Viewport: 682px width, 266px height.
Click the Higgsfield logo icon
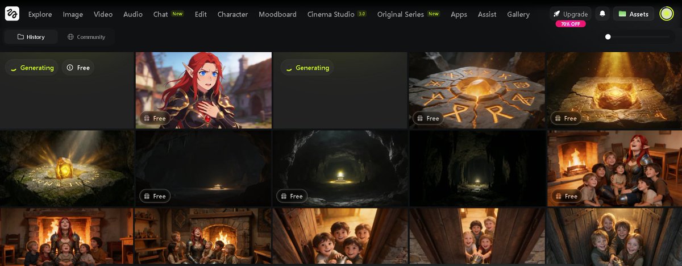click(12, 14)
